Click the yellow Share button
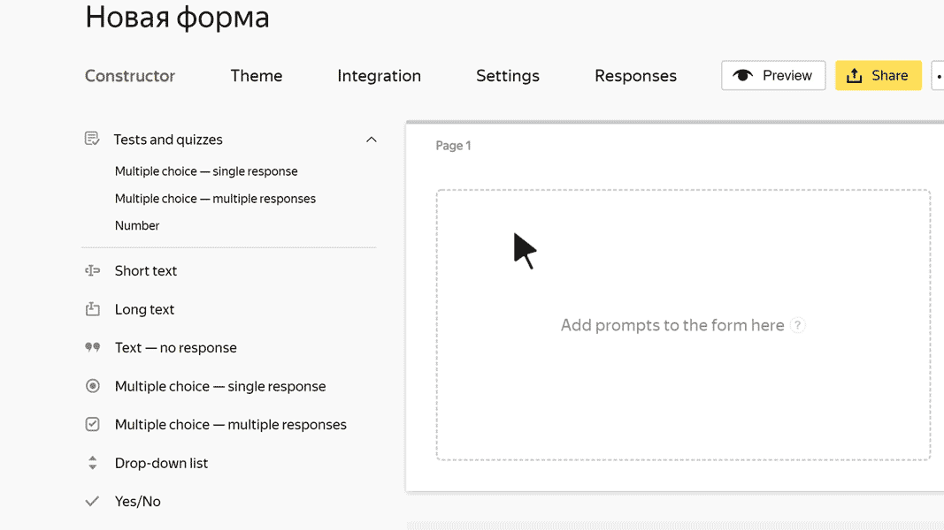The width and height of the screenshot is (944, 530). (x=879, y=76)
